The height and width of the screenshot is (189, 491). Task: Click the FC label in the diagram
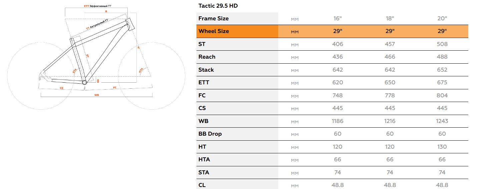coord(115,88)
